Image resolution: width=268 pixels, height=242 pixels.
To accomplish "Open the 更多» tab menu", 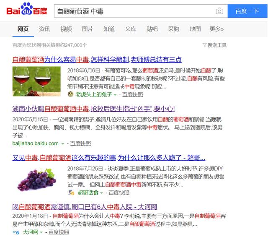I will click(x=216, y=29).
